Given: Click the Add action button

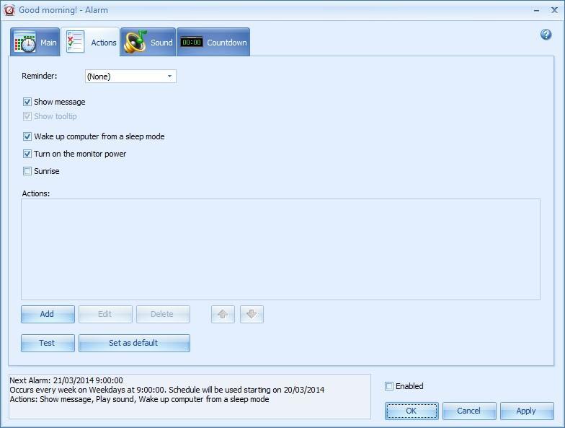Looking at the screenshot, I should point(48,314).
